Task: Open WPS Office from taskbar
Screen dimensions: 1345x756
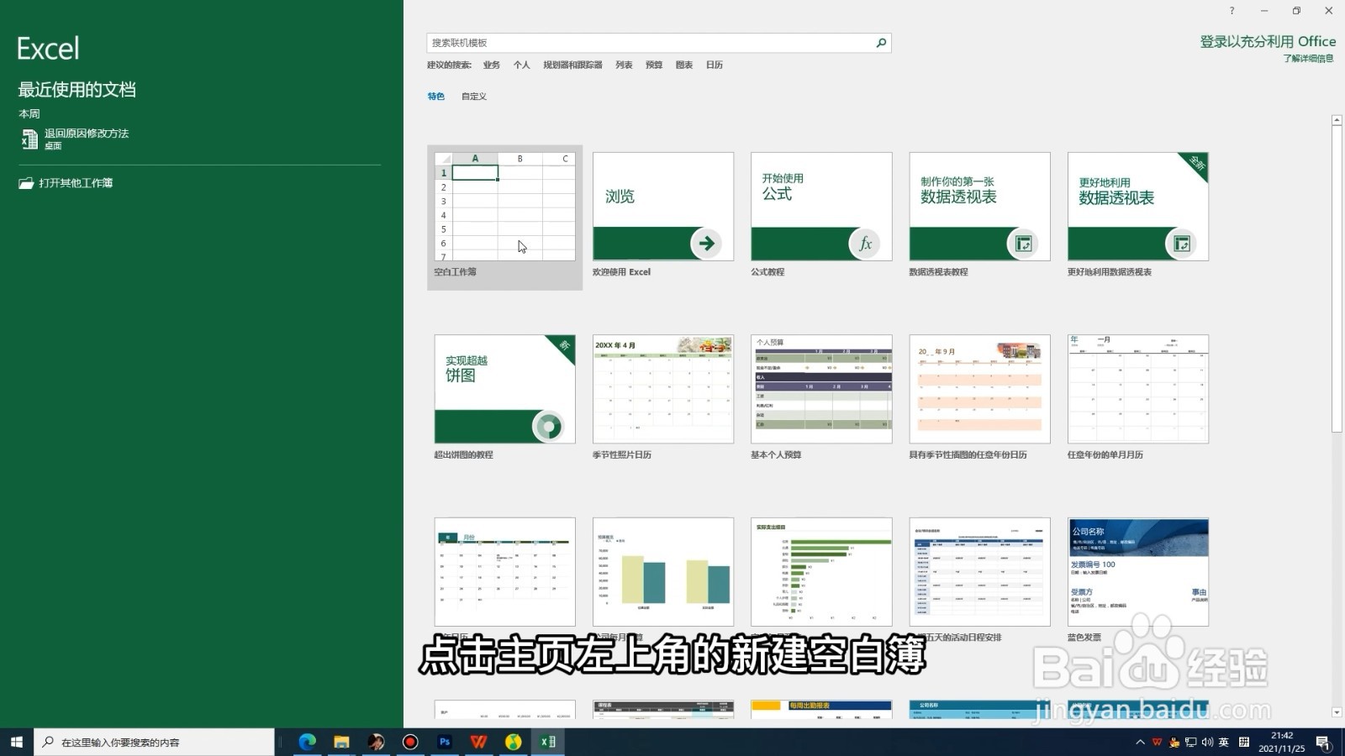Action: pos(478,742)
